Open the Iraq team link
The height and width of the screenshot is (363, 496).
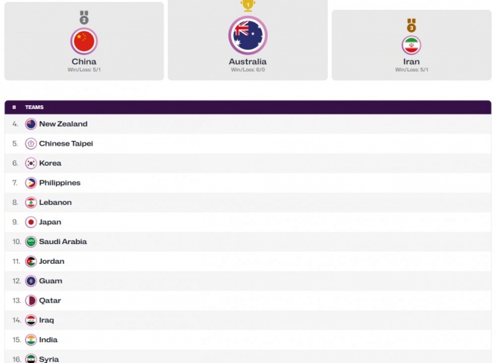[x=46, y=320]
